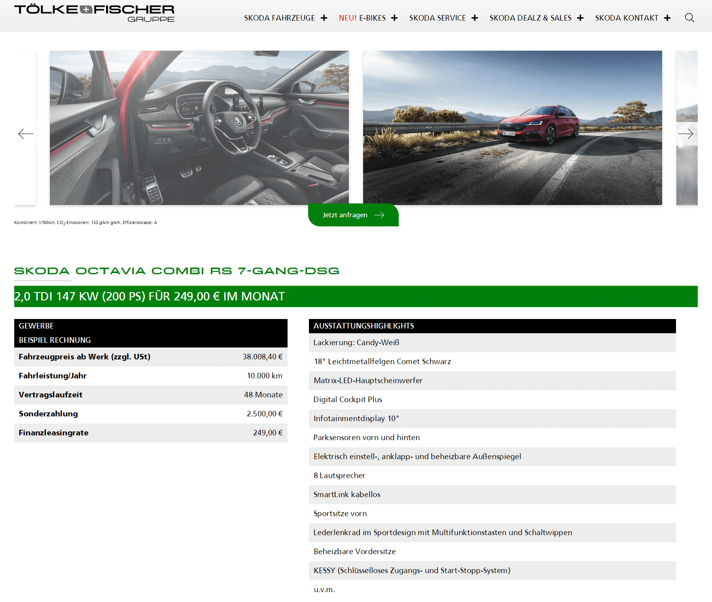Click the AUSSTATTUNGSHIGHLIGHTS header
Image resolution: width=712 pixels, height=602 pixels.
pyautogui.click(x=492, y=326)
